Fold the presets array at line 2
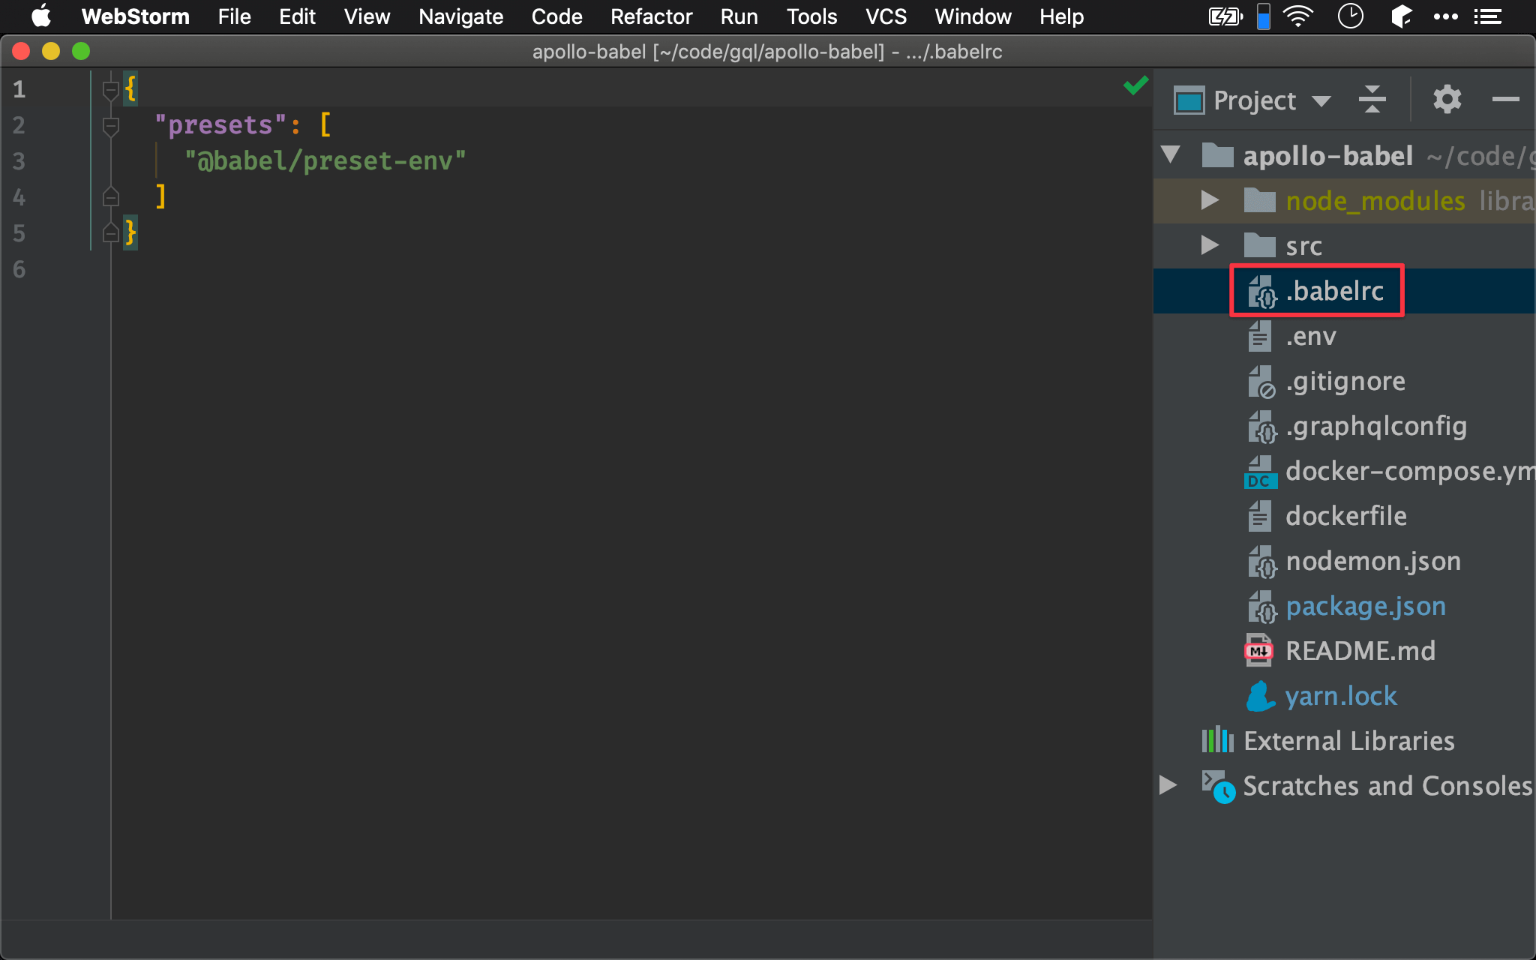Screen dimensions: 1536x960 (x=111, y=126)
